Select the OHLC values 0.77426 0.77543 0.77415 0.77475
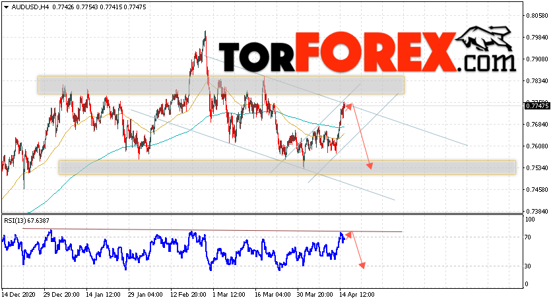The width and height of the screenshot is (553, 302). pyautogui.click(x=99, y=7)
